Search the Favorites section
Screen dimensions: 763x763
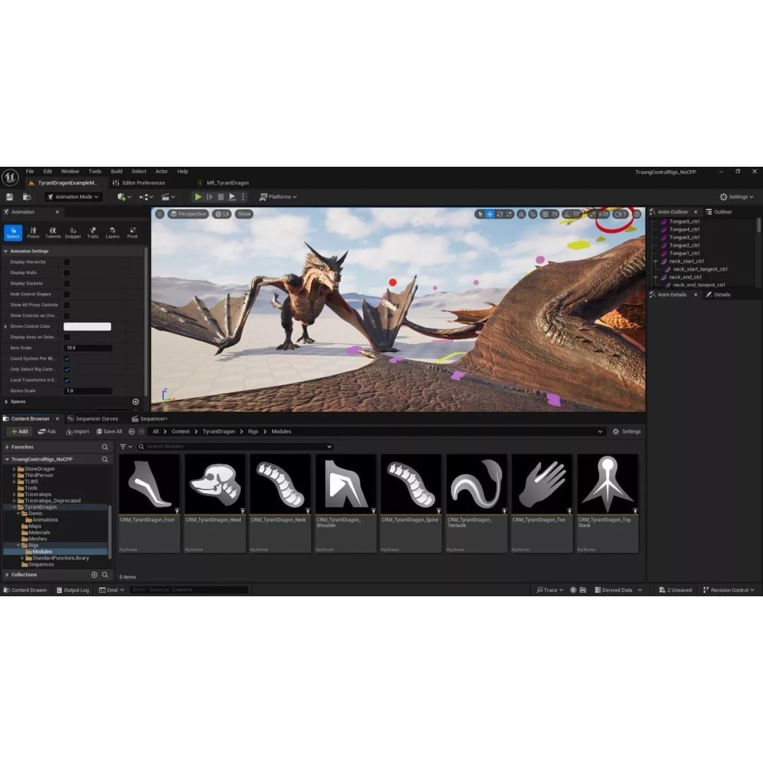pyautogui.click(x=105, y=446)
